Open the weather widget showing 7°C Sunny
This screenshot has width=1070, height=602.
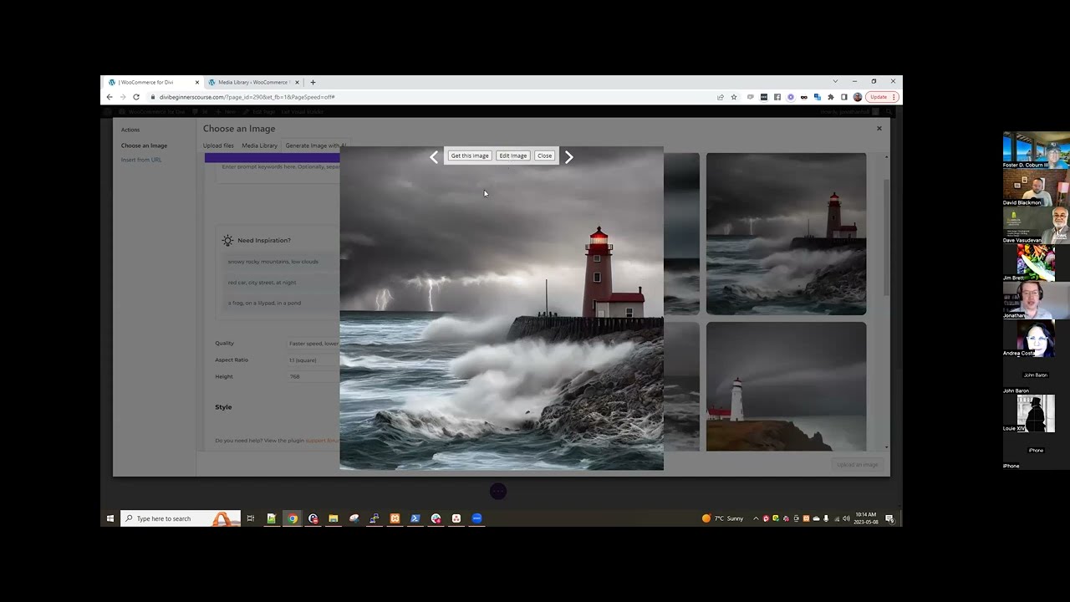pyautogui.click(x=723, y=518)
